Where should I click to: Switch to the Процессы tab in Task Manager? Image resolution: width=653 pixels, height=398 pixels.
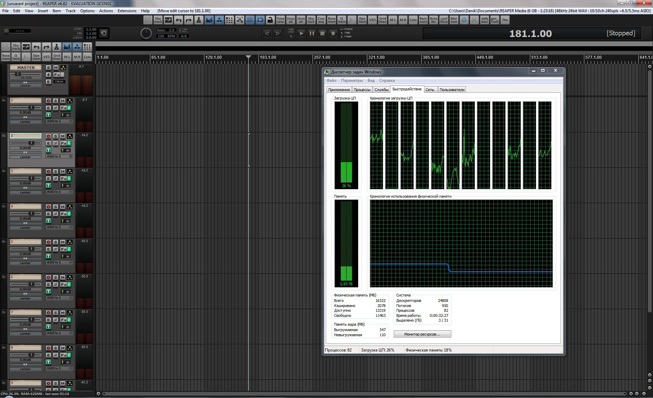tap(362, 90)
